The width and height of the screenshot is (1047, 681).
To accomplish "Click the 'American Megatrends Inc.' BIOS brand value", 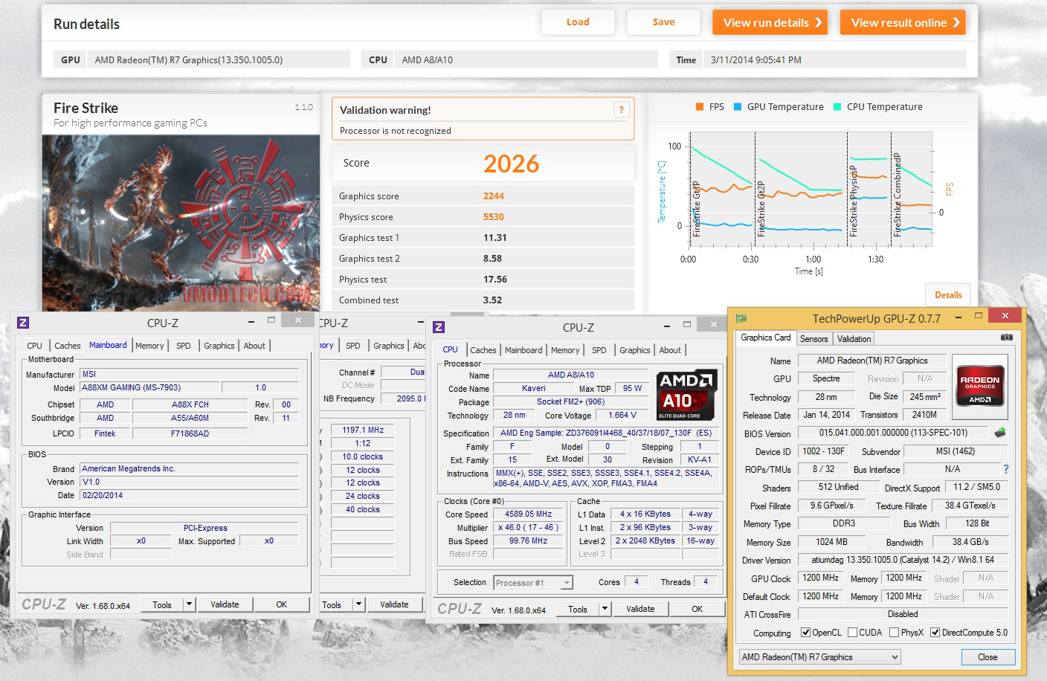I will pyautogui.click(x=189, y=468).
